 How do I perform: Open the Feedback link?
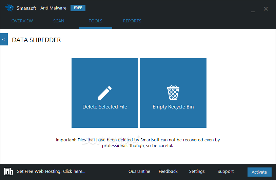tap(168, 172)
